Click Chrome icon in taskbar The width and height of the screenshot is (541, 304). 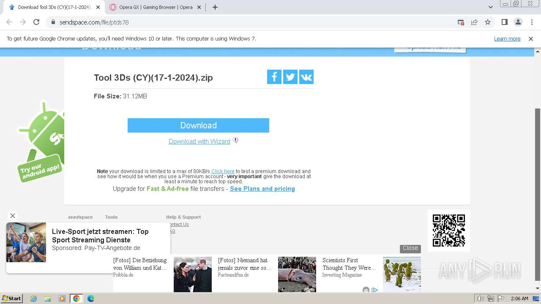pos(77,299)
